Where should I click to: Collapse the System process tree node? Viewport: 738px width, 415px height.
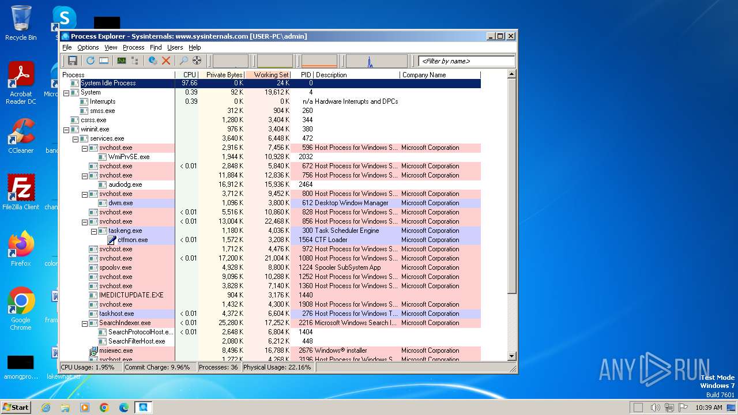tap(66, 93)
